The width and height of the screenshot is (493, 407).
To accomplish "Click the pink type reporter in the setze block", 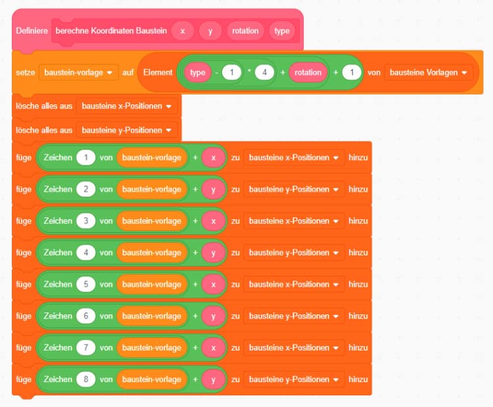I will 197,73.
